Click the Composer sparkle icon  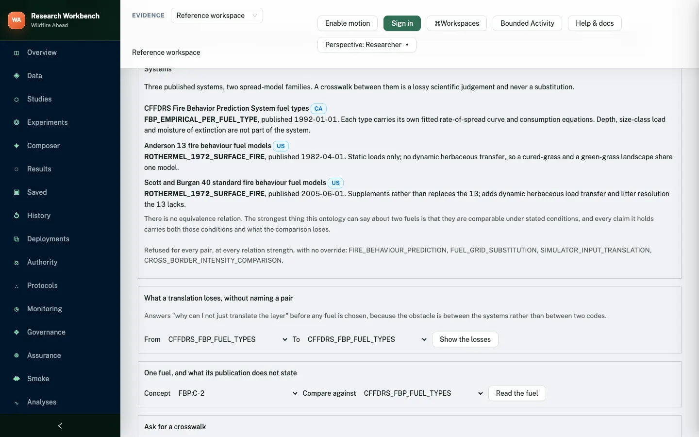pos(17,146)
